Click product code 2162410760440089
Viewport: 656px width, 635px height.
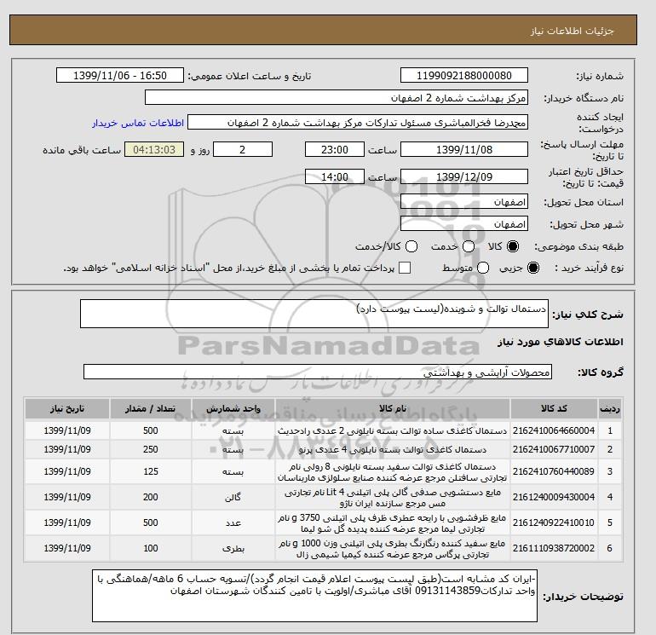click(554, 471)
